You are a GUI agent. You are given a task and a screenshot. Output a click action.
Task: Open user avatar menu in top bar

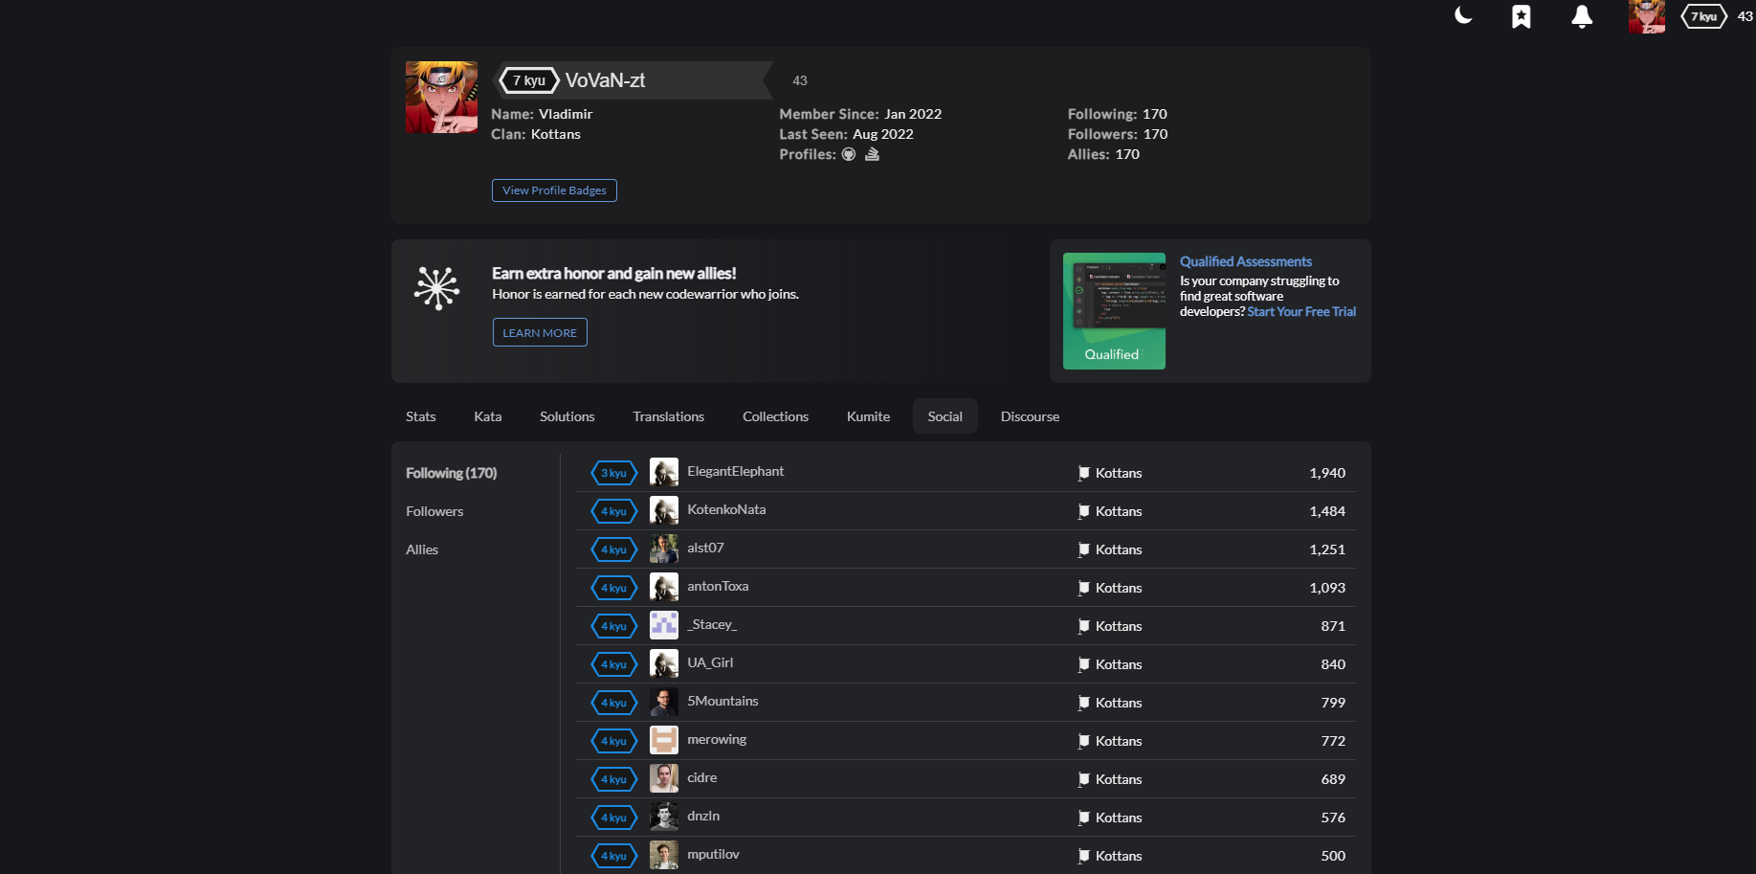[x=1646, y=16]
